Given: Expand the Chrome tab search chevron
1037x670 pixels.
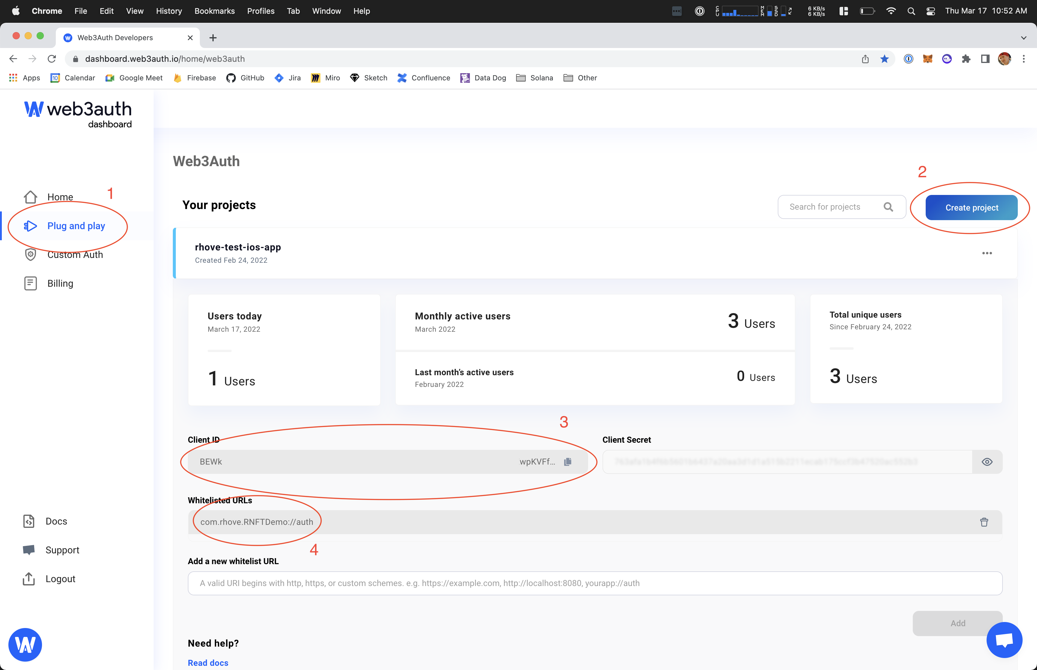Looking at the screenshot, I should [1023, 38].
